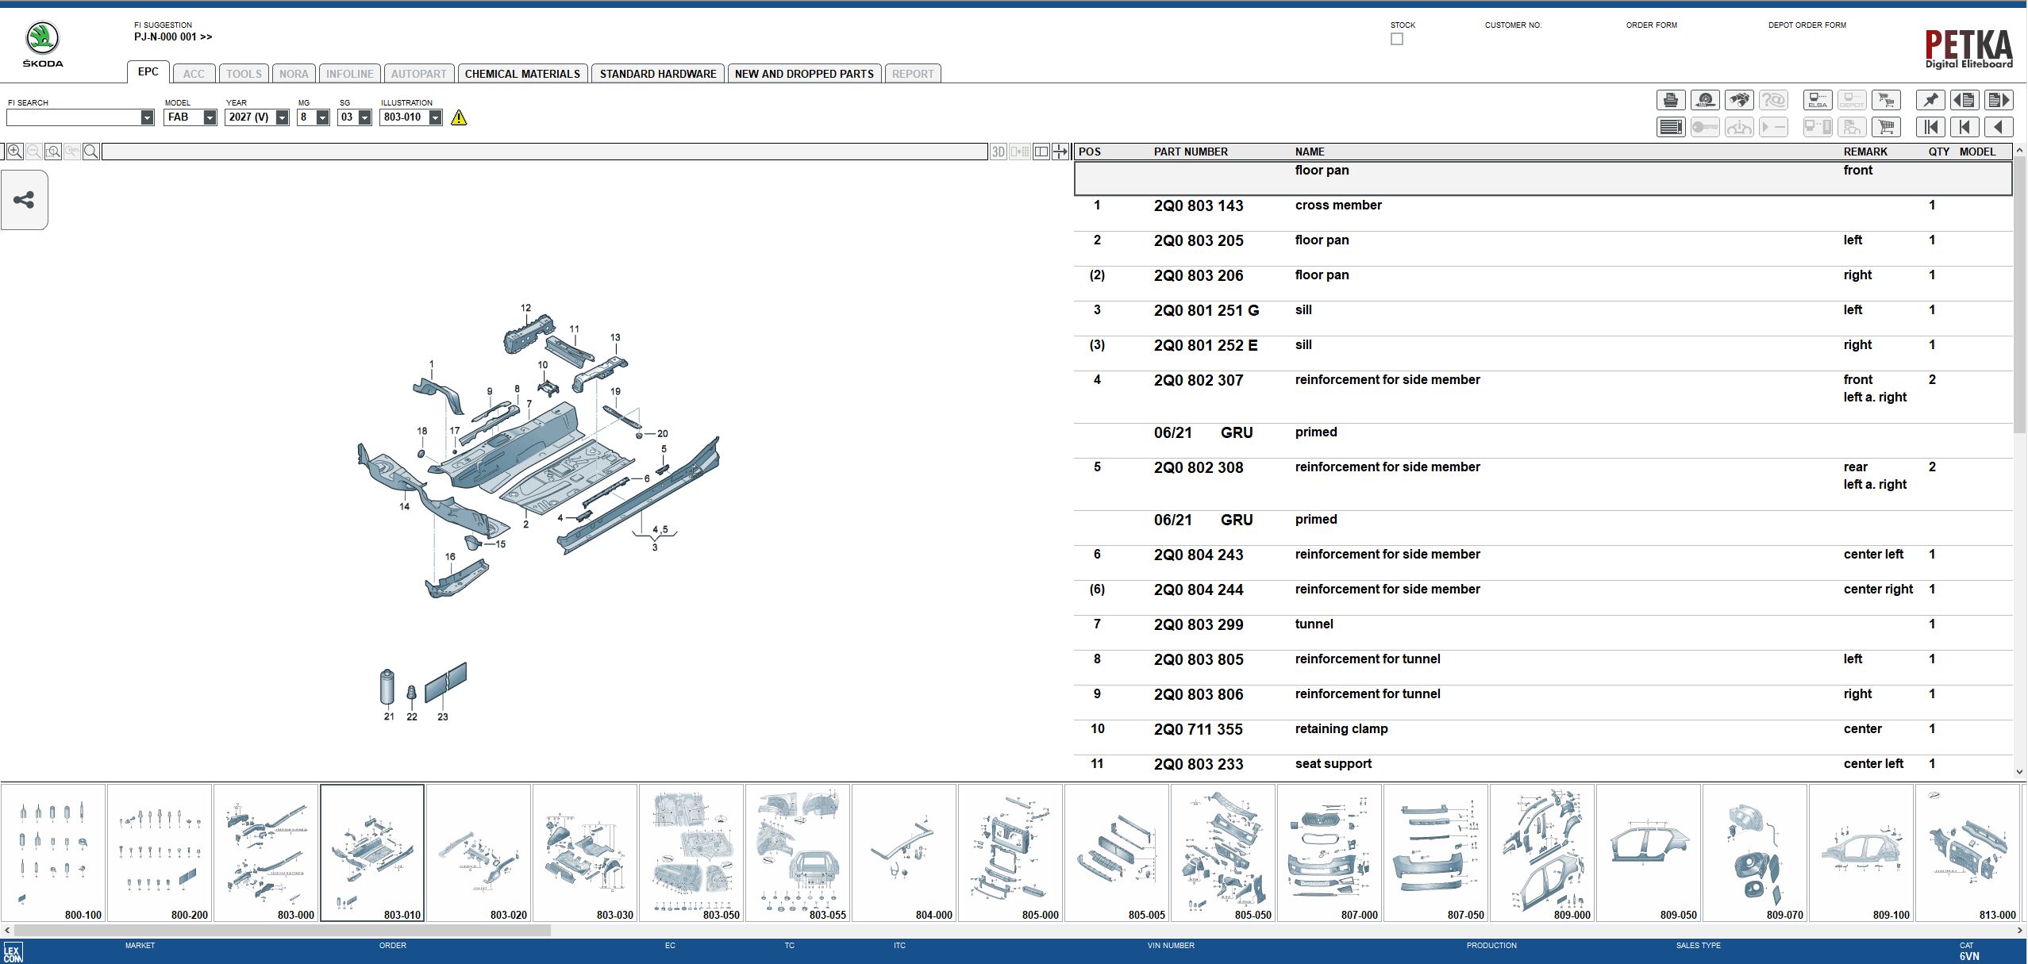Click the plain magnifier search icon

(91, 152)
